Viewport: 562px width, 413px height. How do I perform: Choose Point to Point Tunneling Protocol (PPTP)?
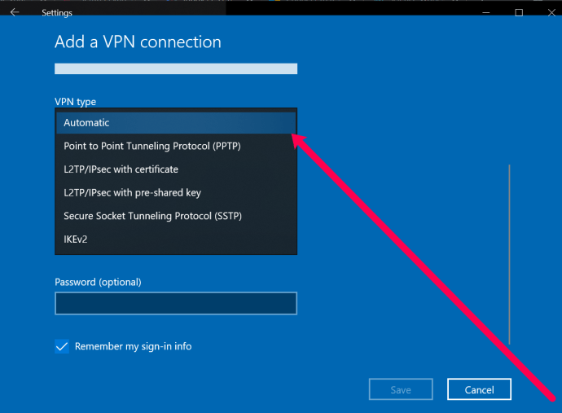click(176, 147)
